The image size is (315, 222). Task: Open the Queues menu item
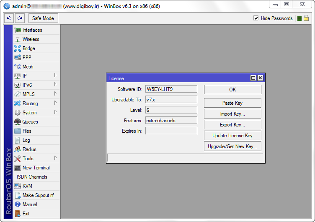36,122
